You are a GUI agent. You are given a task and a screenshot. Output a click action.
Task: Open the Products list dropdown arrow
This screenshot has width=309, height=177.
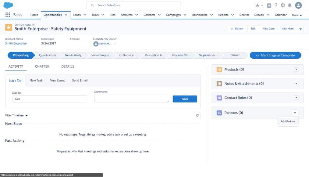(296, 69)
